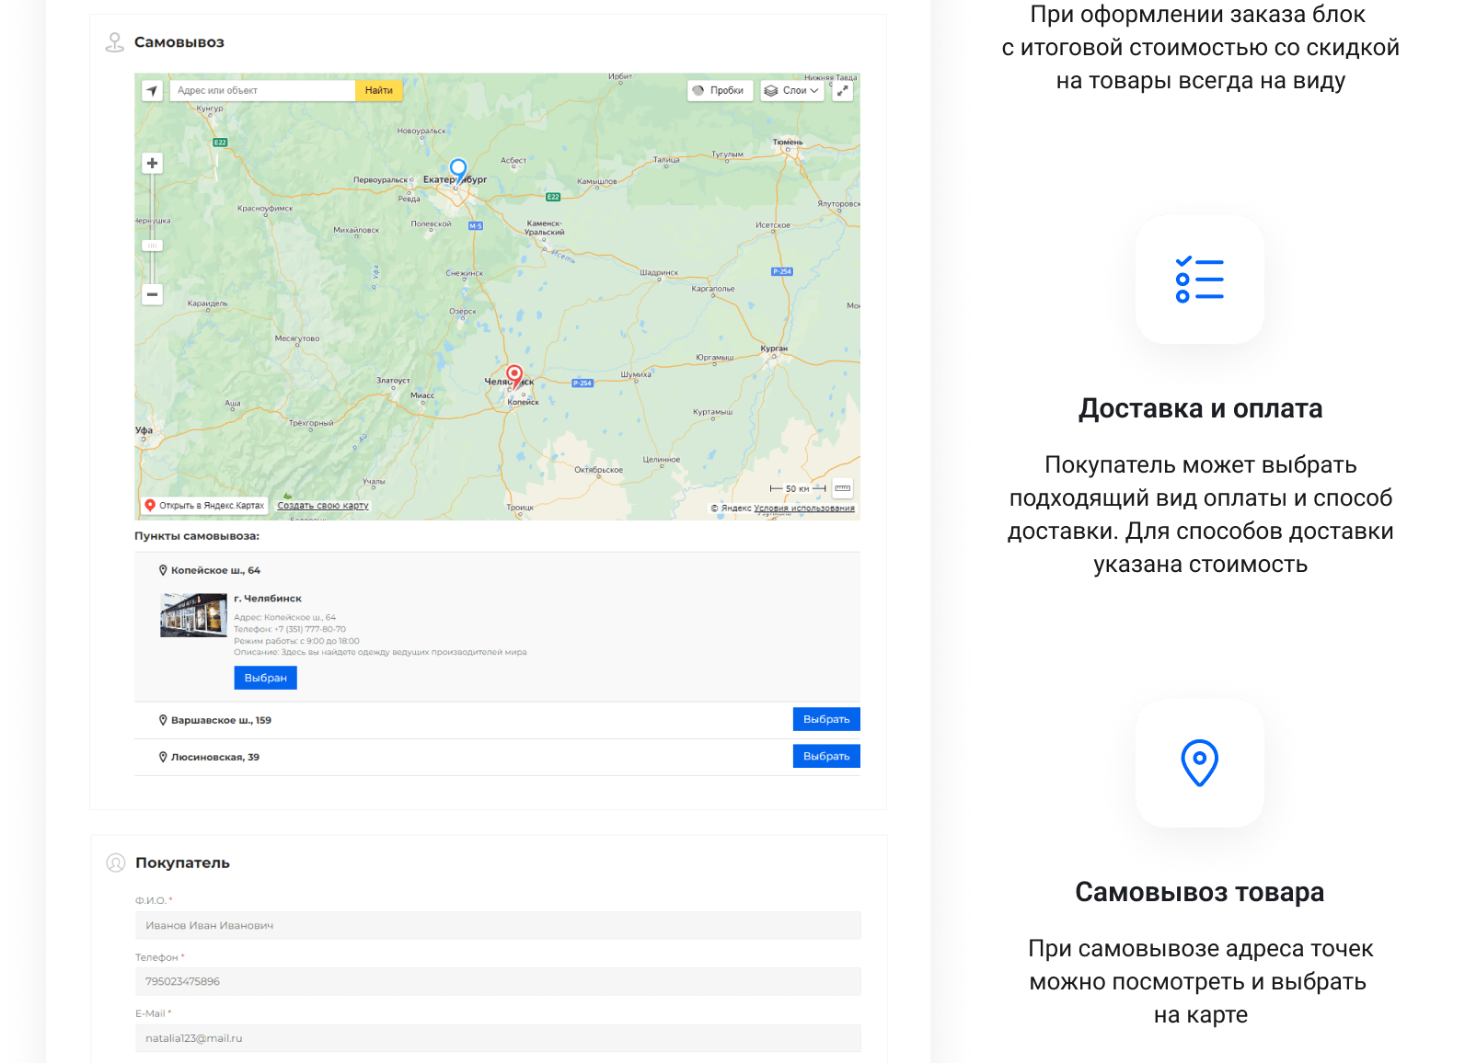Click the Адрес или объект search field

(x=262, y=90)
